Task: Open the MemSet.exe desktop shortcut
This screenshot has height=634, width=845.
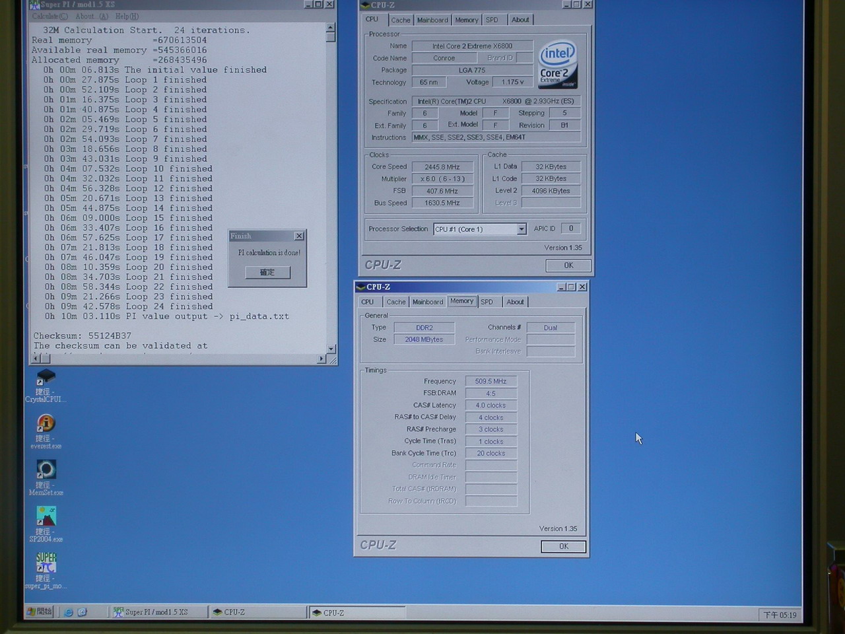Action: [x=46, y=478]
